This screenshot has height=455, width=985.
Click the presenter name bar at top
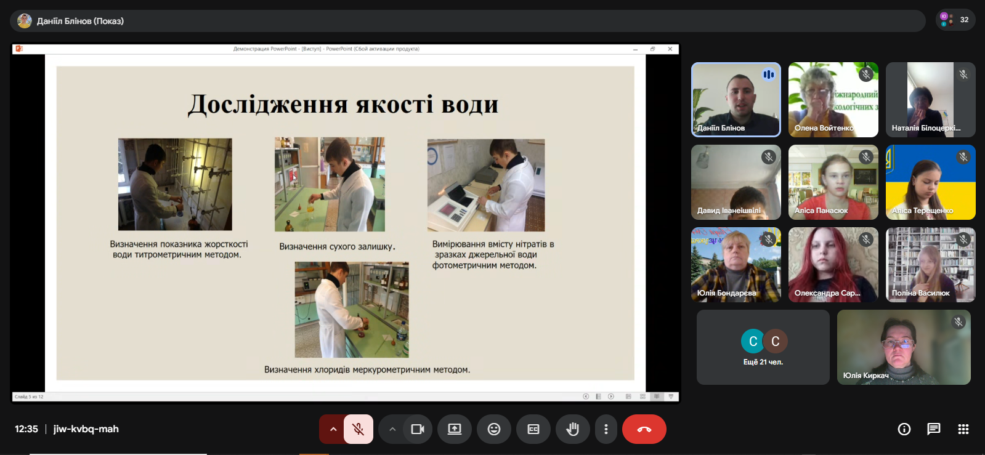click(x=467, y=21)
